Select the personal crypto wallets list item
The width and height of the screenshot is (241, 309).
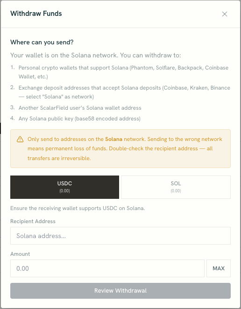(x=123, y=72)
